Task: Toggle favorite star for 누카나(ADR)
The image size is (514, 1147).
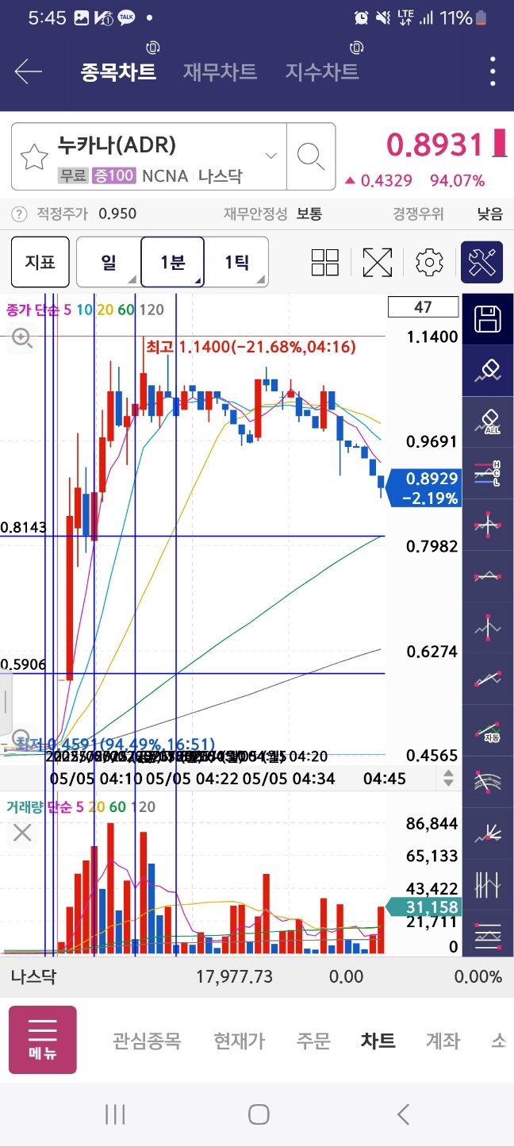Action: [x=34, y=157]
